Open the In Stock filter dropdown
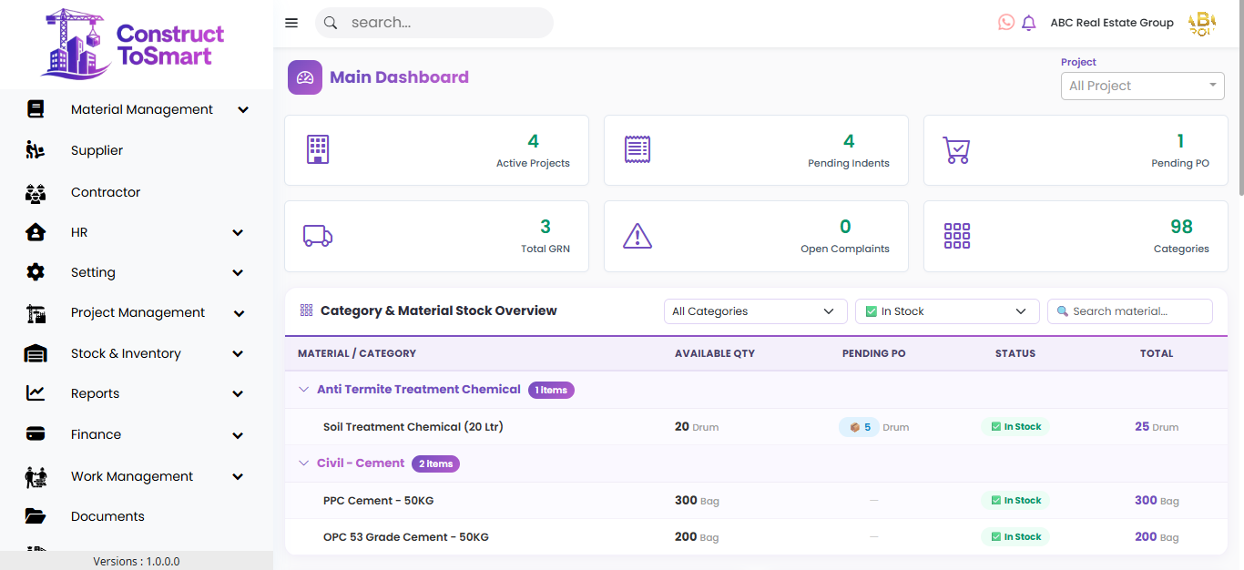1244x570 pixels. point(947,311)
